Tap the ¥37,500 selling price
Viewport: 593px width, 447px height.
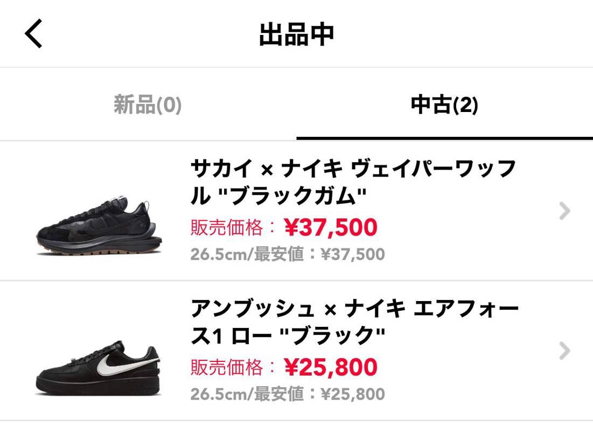pyautogui.click(x=331, y=227)
